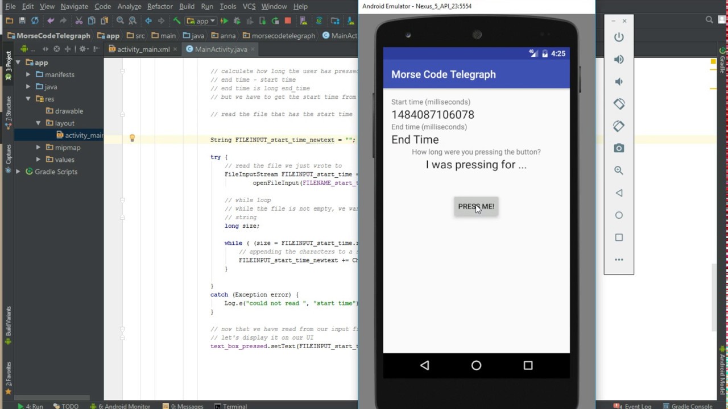Click the Make Project hammer icon

(x=177, y=20)
